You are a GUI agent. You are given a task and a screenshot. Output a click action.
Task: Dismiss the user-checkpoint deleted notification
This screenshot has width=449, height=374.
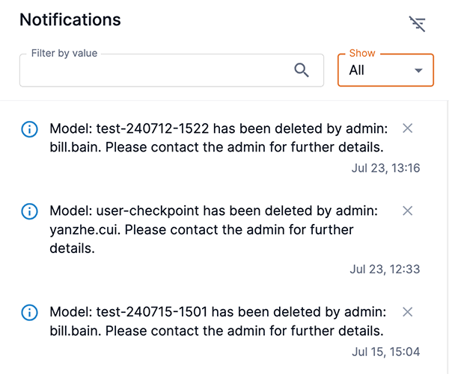coord(408,211)
